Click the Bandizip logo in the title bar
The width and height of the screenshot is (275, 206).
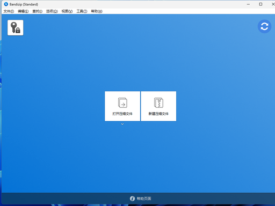[6, 4]
